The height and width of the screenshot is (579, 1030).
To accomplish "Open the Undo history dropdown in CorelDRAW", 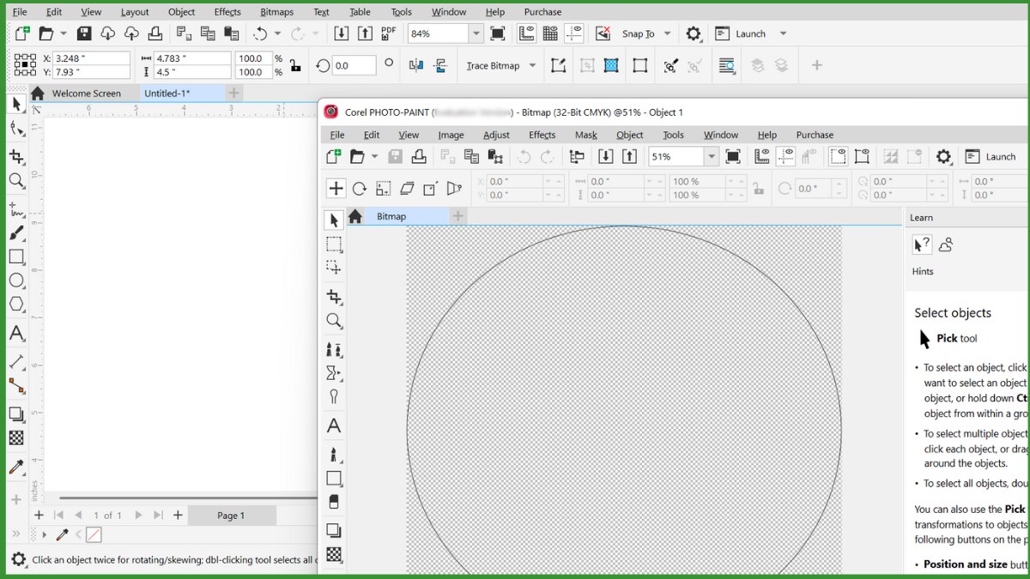I will coord(276,33).
